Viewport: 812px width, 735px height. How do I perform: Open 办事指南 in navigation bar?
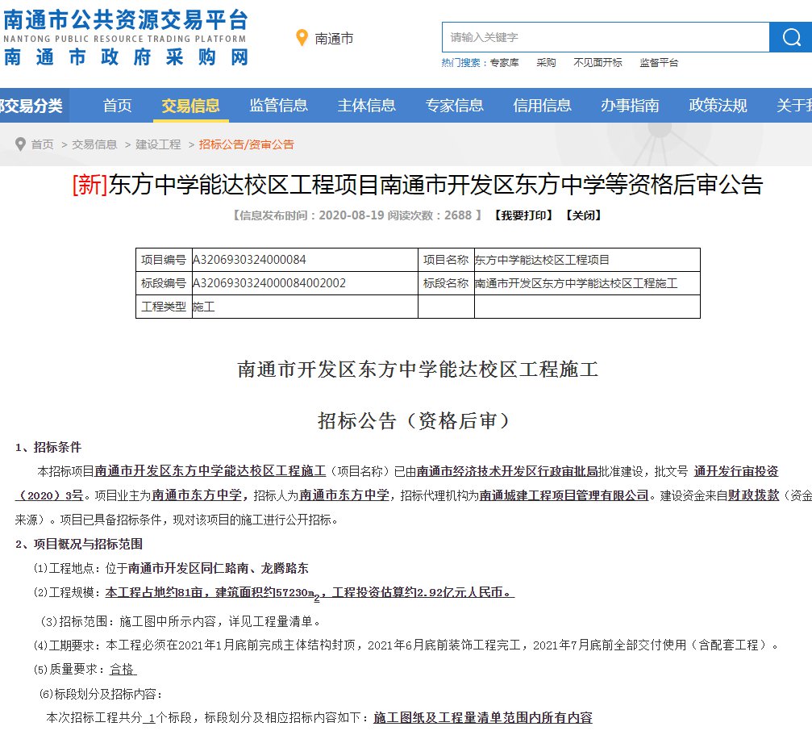pyautogui.click(x=630, y=106)
